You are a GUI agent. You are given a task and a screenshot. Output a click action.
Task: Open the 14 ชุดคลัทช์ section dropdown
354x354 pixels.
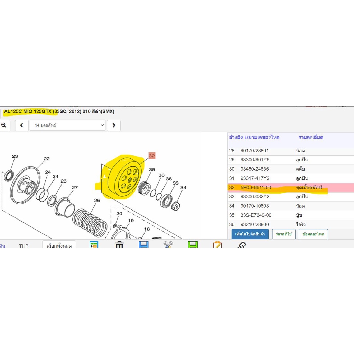(68, 125)
